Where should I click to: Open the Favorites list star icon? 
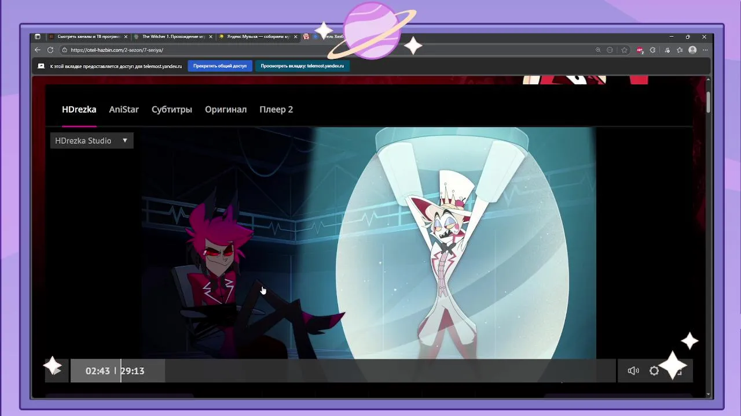[680, 50]
